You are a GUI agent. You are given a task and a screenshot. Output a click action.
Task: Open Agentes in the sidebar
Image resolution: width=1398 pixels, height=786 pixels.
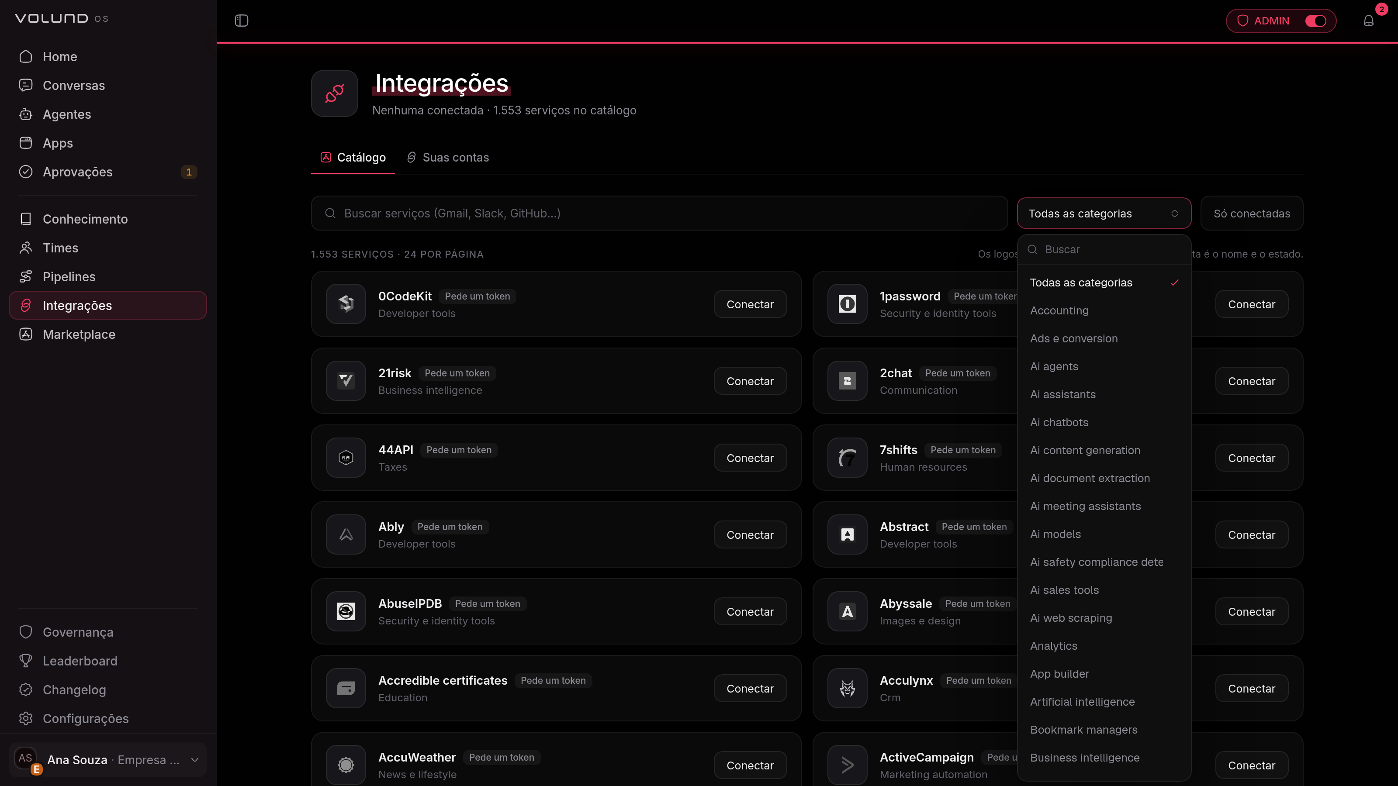pyautogui.click(x=107, y=114)
